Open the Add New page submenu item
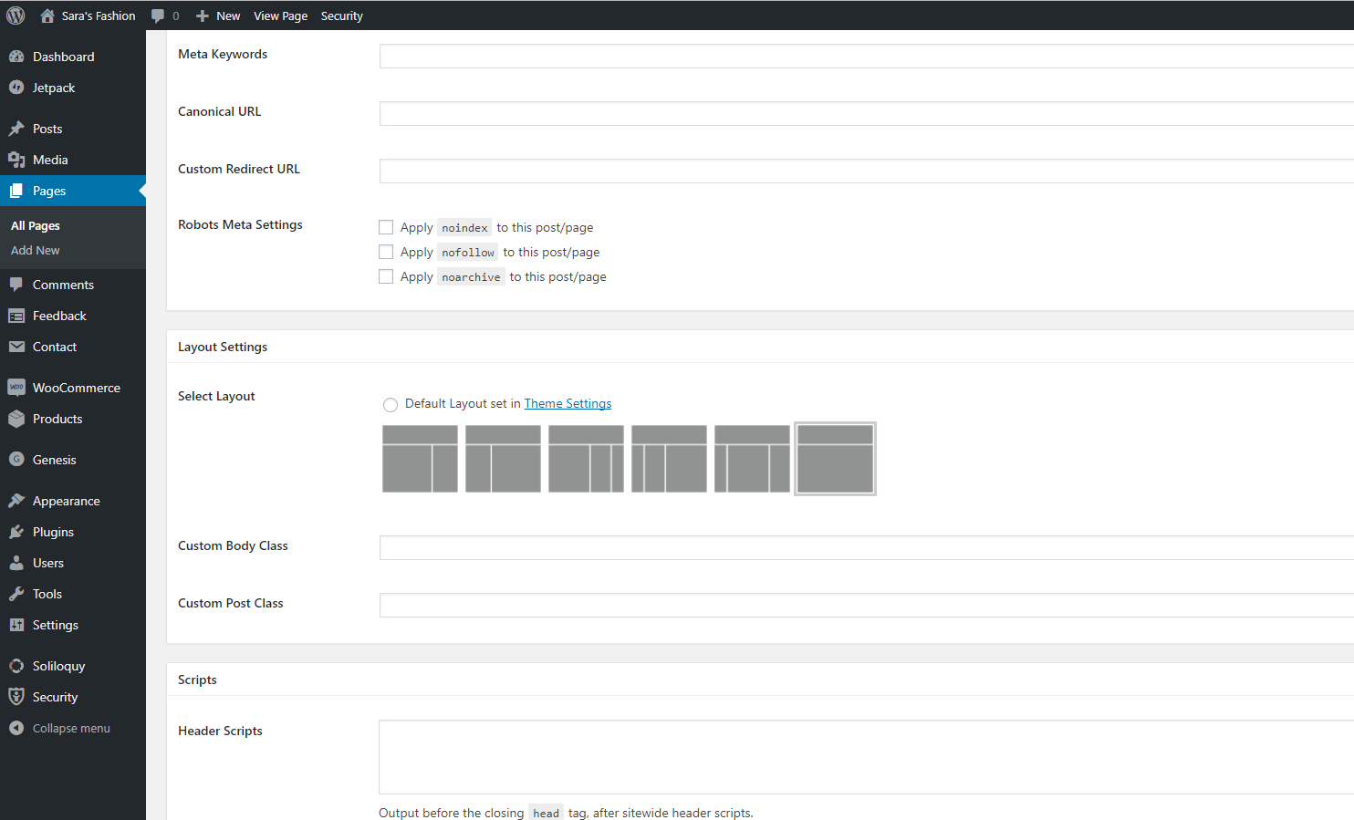 pos(36,250)
